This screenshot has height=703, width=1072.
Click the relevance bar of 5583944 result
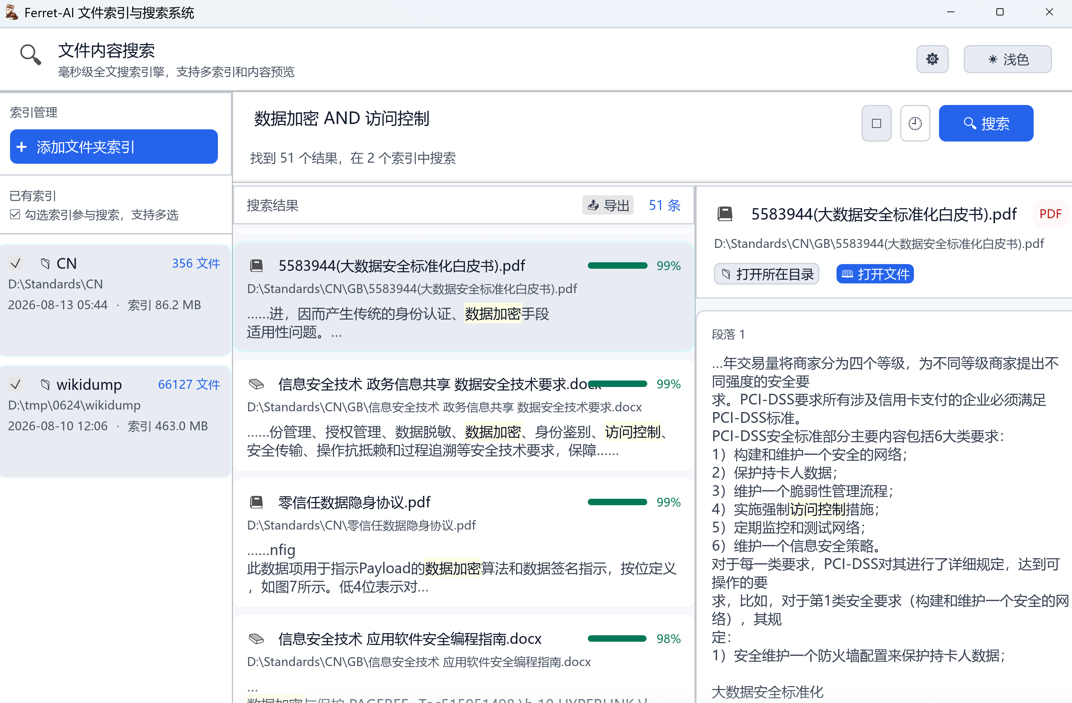point(617,266)
